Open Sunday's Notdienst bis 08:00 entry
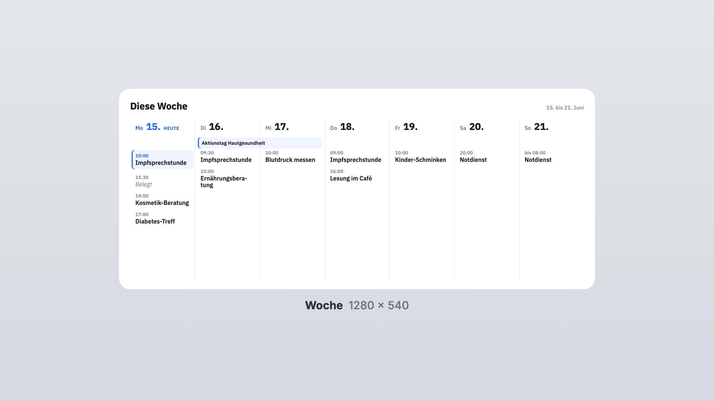714x401 pixels. [551, 156]
